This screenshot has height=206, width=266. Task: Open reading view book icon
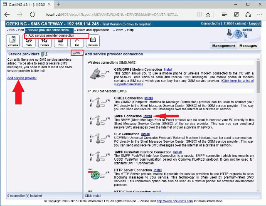(199, 15)
